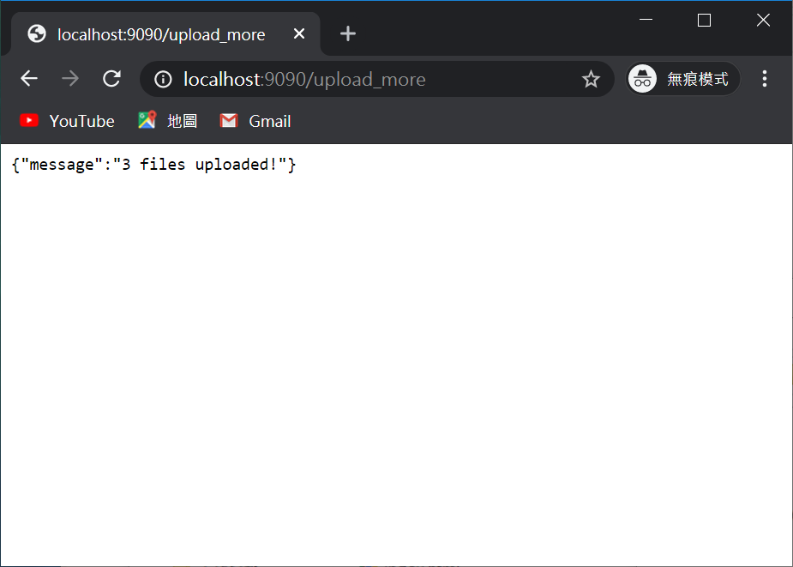This screenshot has width=793, height=567.
Task: Bookmark this page with star icon
Action: tap(591, 79)
